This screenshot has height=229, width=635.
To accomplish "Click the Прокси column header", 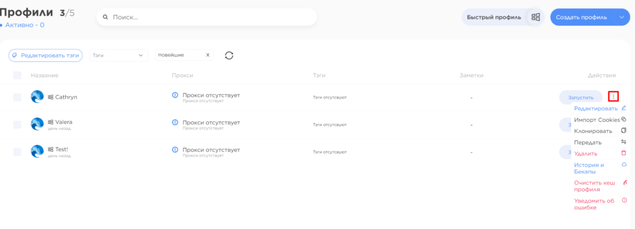I will tap(182, 76).
